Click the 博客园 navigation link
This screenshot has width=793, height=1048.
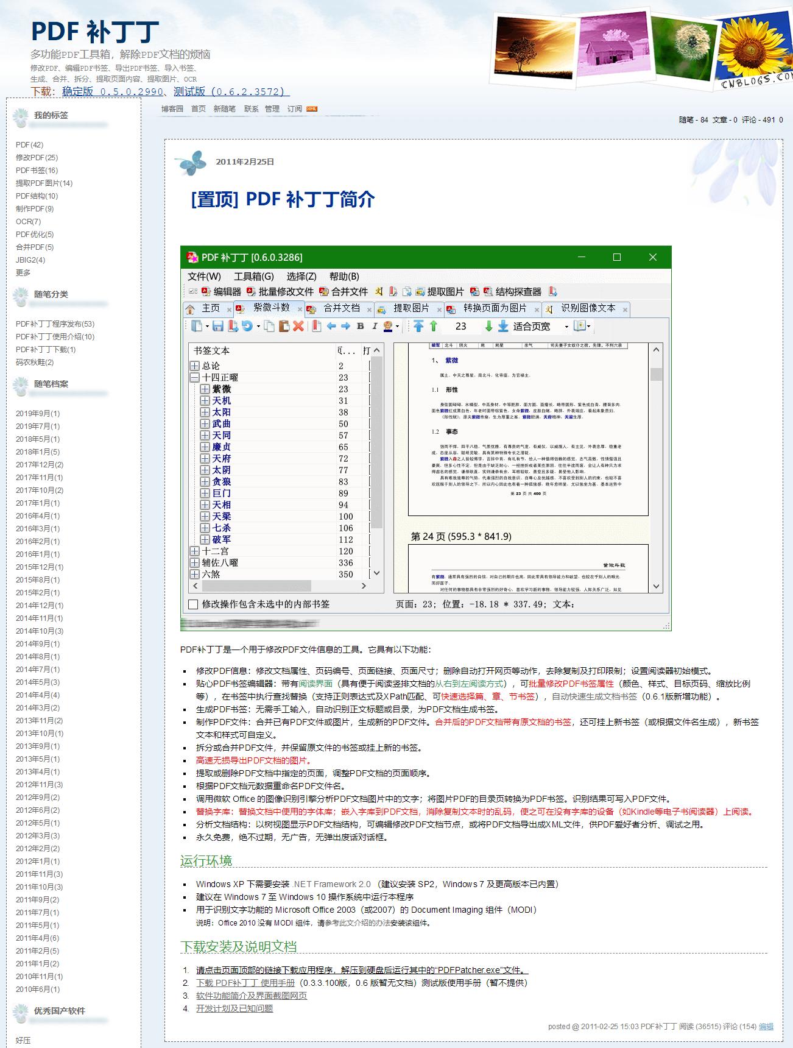coord(172,109)
